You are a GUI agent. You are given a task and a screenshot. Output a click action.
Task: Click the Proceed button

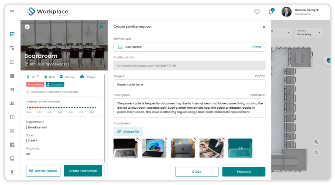(244, 172)
